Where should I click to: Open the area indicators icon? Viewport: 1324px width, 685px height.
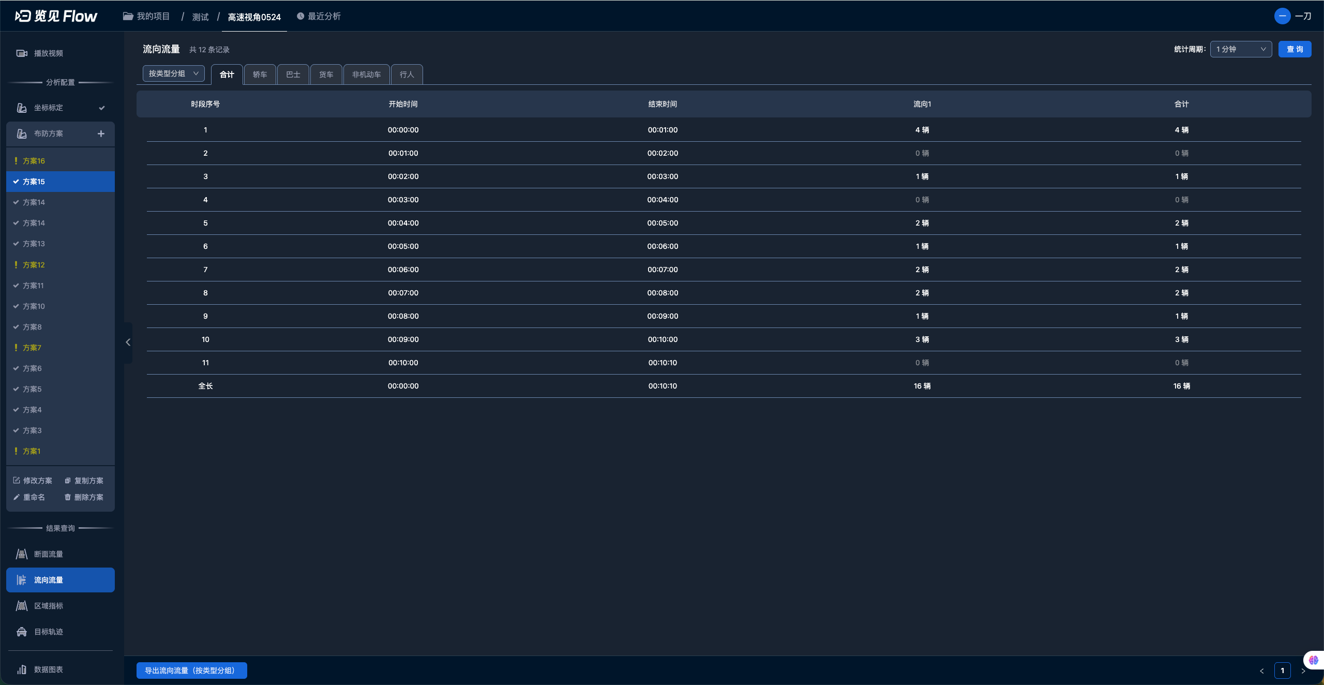click(x=22, y=606)
